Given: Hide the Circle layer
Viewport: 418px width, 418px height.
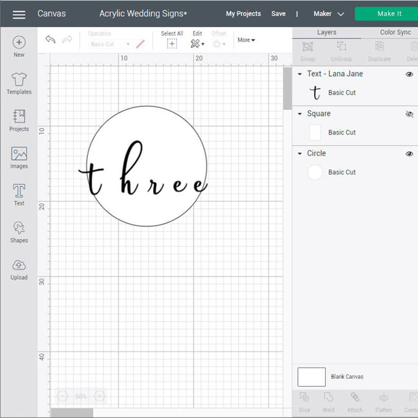Looking at the screenshot, I should click(x=409, y=154).
